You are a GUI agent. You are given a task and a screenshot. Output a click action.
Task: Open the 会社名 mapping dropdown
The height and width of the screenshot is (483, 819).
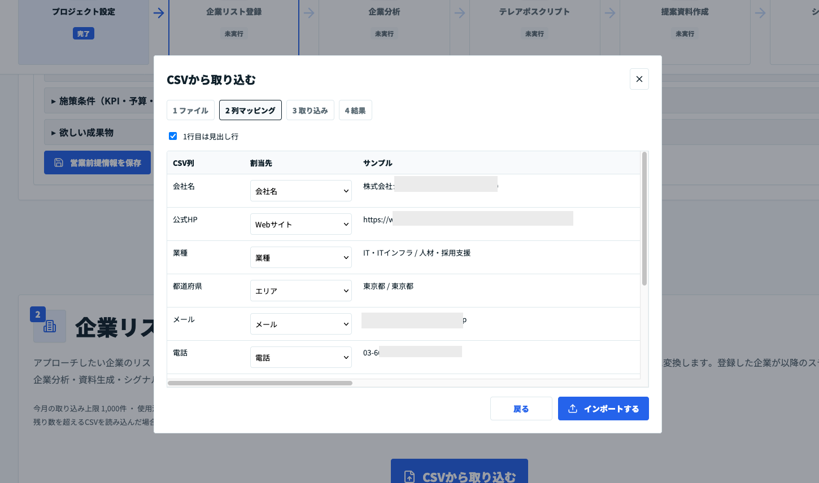[300, 191]
